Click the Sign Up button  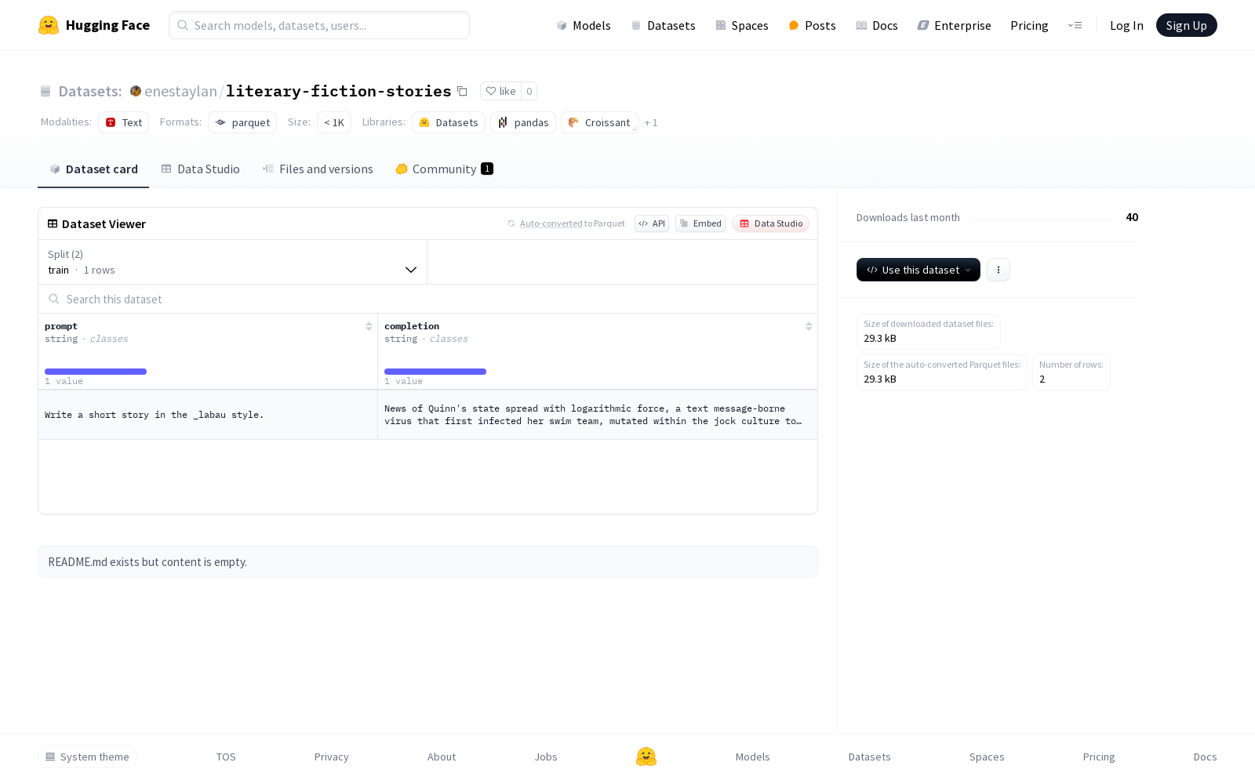[1186, 25]
